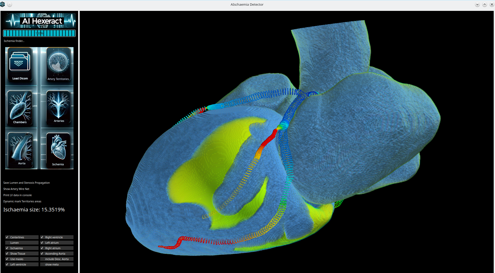The image size is (495, 273).
Task: Click the 100% Ischemia finder progress bar
Action: (39, 33)
